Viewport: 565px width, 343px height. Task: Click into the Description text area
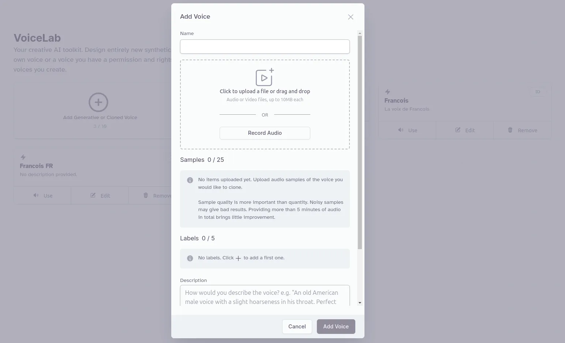tap(265, 296)
